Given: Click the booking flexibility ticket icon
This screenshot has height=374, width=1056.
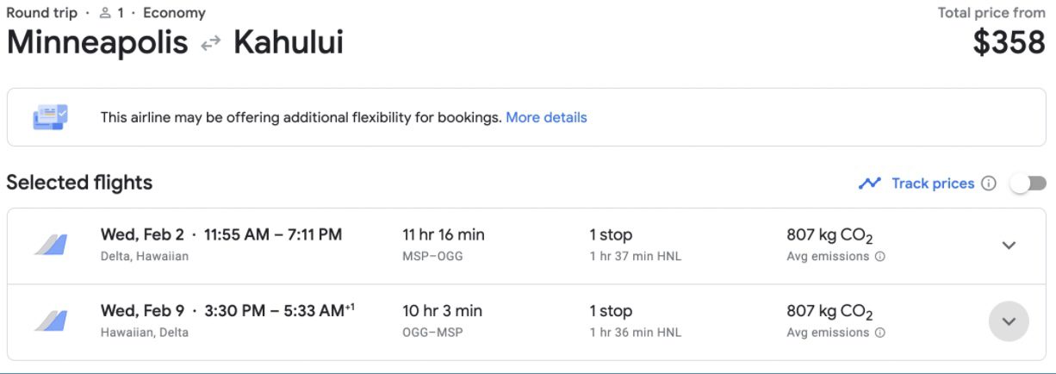Looking at the screenshot, I should click(50, 117).
